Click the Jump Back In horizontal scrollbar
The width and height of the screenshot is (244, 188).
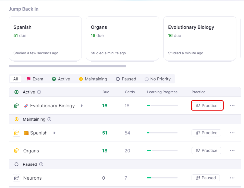(x=67, y=66)
